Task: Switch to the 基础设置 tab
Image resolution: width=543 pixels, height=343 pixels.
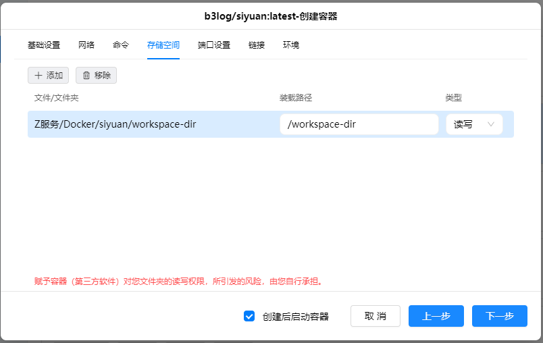Action: (x=44, y=45)
